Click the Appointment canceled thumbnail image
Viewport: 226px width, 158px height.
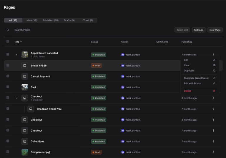coord(25,55)
